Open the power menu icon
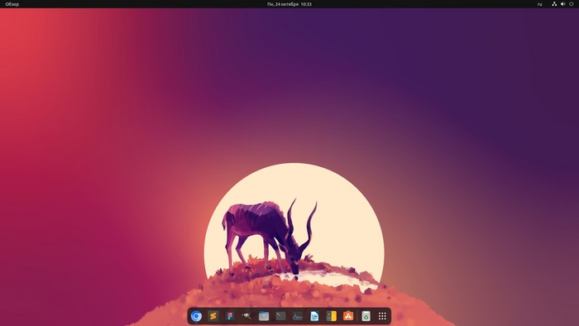This screenshot has width=579, height=326. click(572, 4)
